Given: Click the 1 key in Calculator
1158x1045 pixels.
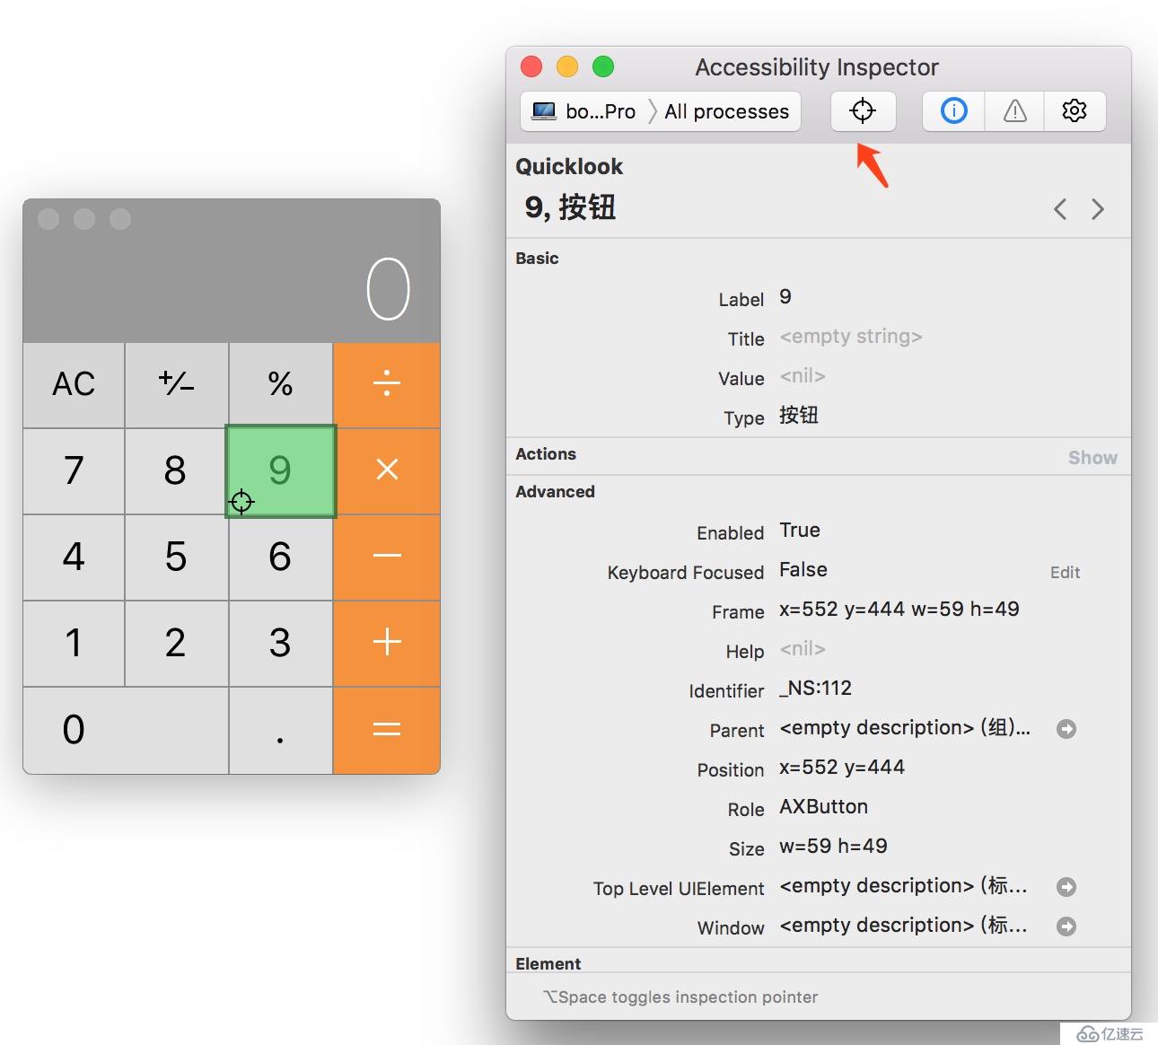Looking at the screenshot, I should tap(74, 643).
